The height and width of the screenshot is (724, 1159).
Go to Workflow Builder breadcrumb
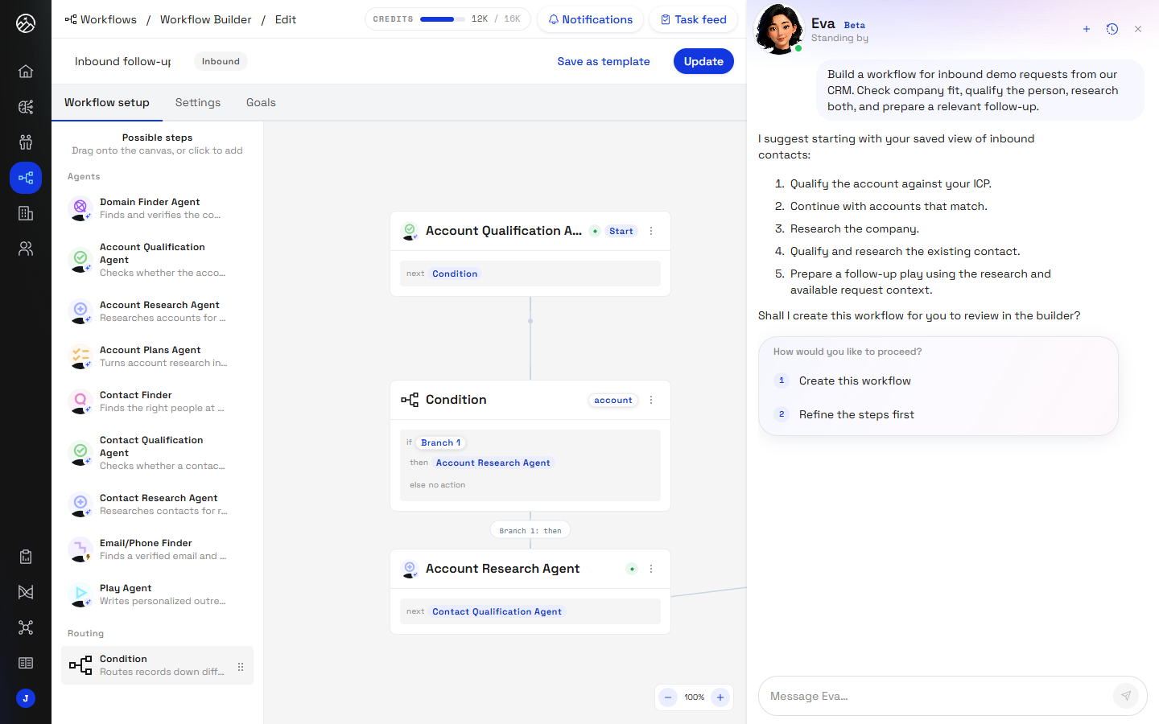(x=206, y=19)
